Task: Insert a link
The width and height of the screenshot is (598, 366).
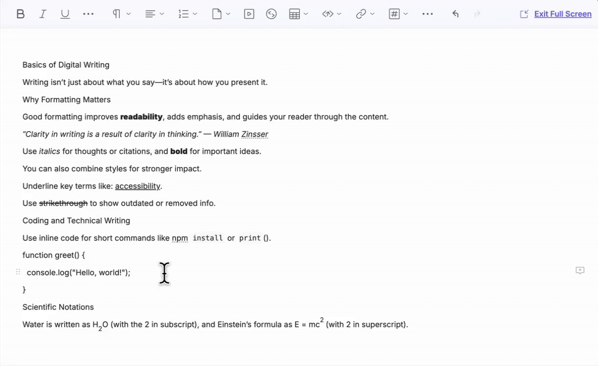Action: click(x=362, y=14)
